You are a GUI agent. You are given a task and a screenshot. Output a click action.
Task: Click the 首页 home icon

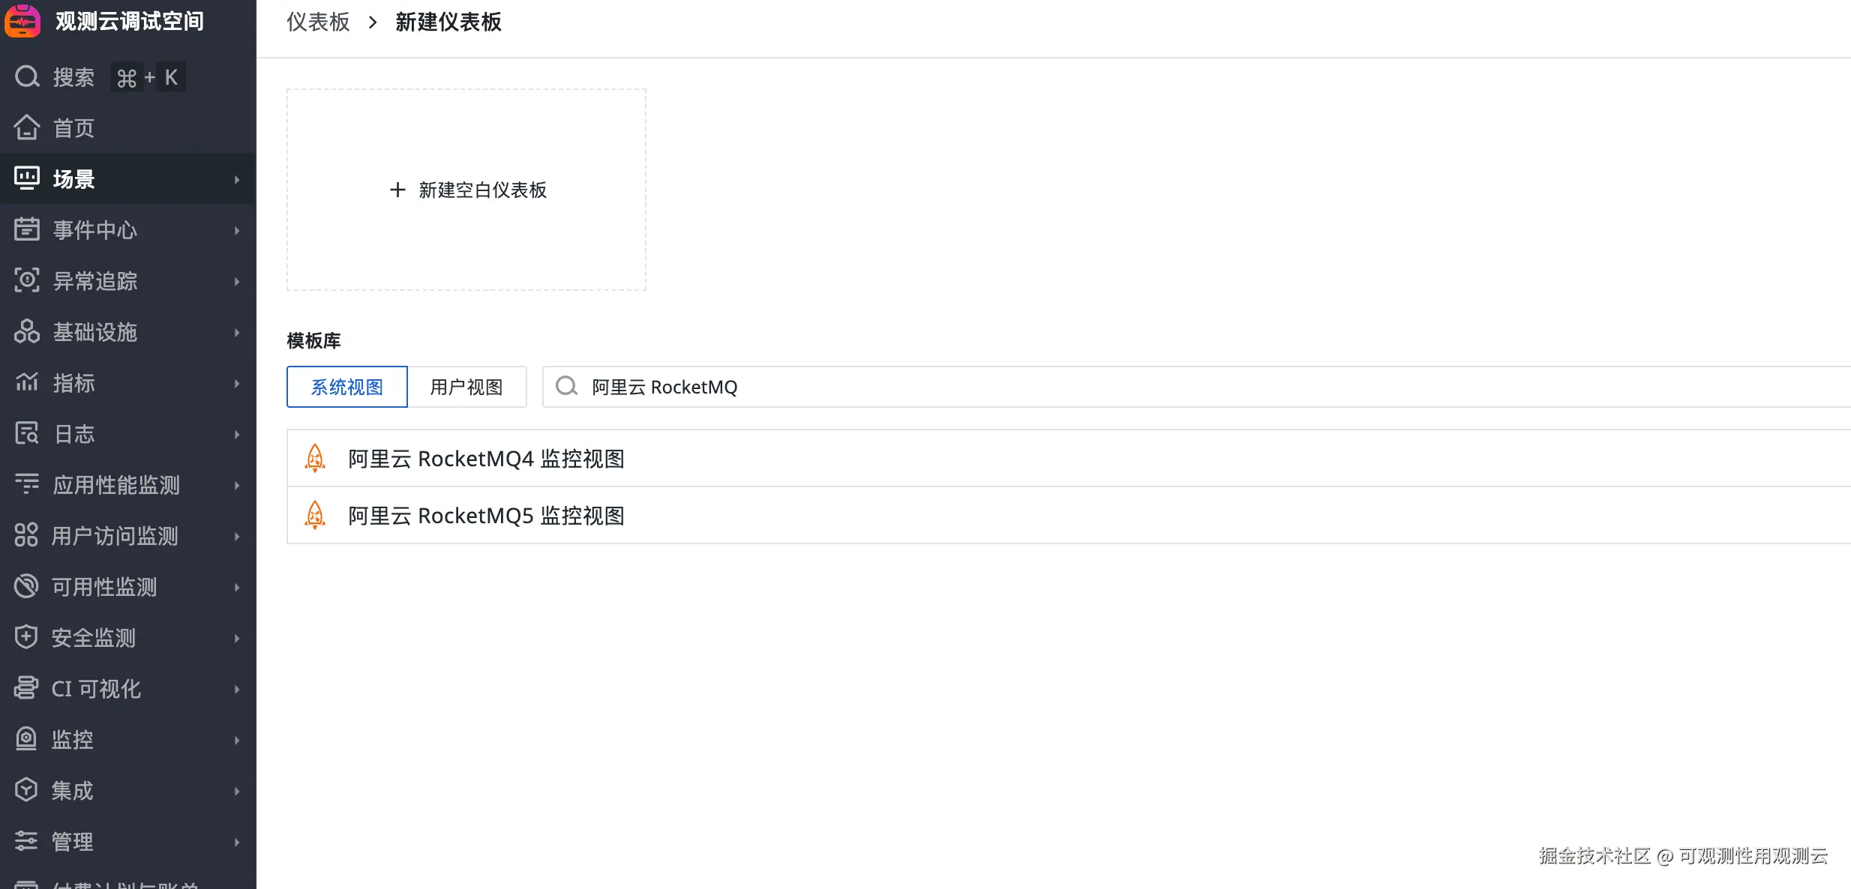point(27,127)
